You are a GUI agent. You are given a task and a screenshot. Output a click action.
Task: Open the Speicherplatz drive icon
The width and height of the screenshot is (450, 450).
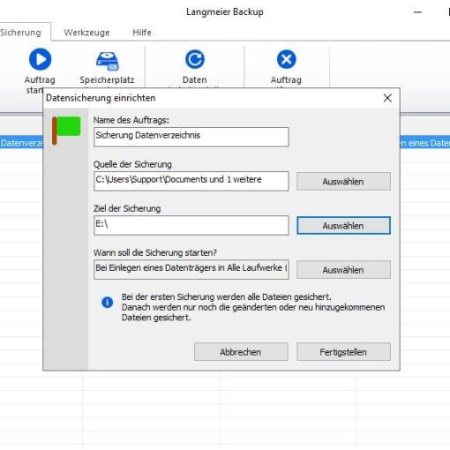coord(108,61)
